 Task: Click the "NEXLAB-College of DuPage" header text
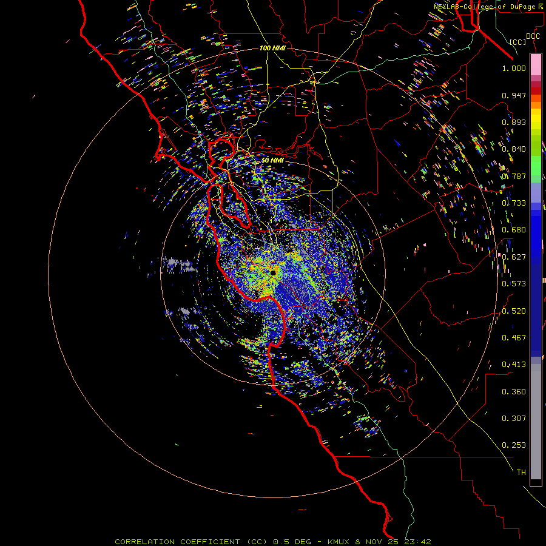pos(486,7)
